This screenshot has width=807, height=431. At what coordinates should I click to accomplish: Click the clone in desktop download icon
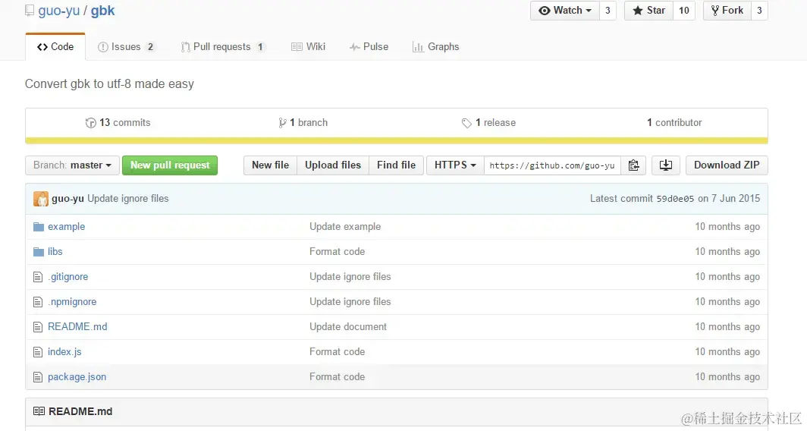[665, 165]
